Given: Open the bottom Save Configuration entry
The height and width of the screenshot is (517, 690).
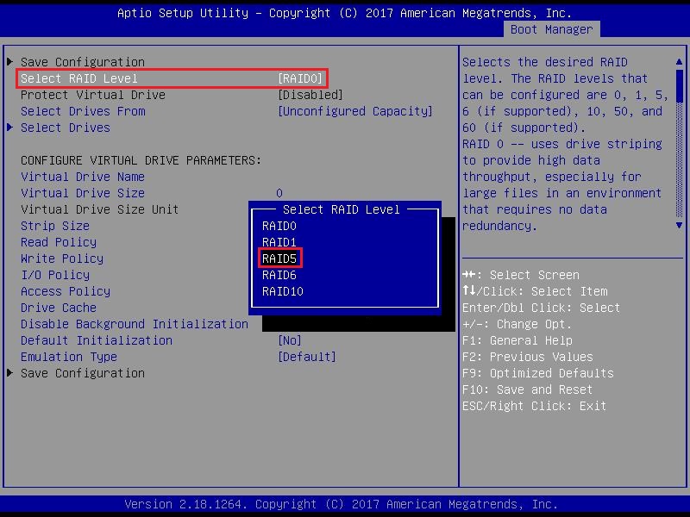Looking at the screenshot, I should tap(82, 373).
